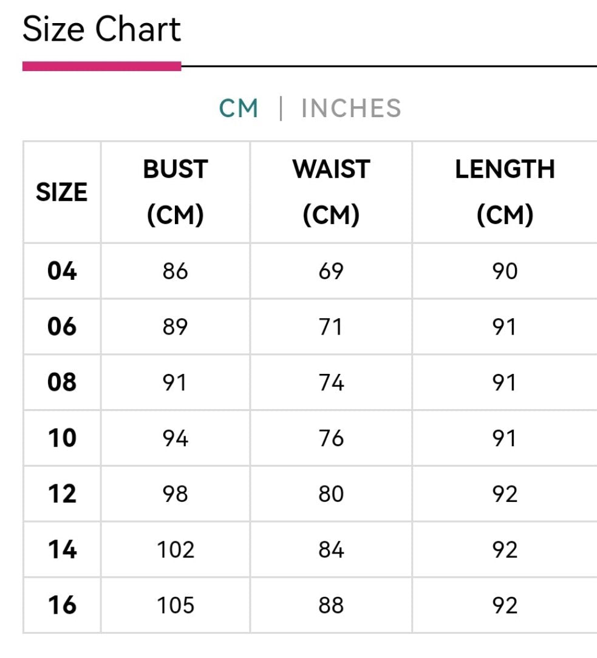Click the pink underline below Size Chart
The image size is (597, 658).
tap(101, 66)
